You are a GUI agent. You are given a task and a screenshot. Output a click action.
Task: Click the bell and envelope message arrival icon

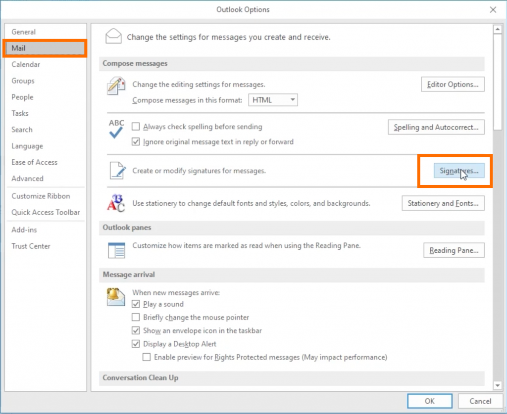click(x=116, y=297)
